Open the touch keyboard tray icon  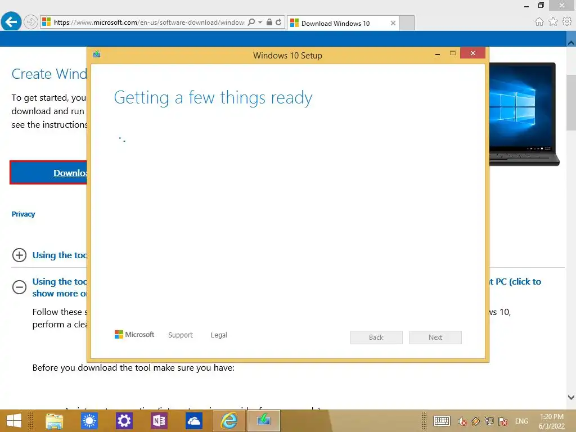(x=442, y=421)
